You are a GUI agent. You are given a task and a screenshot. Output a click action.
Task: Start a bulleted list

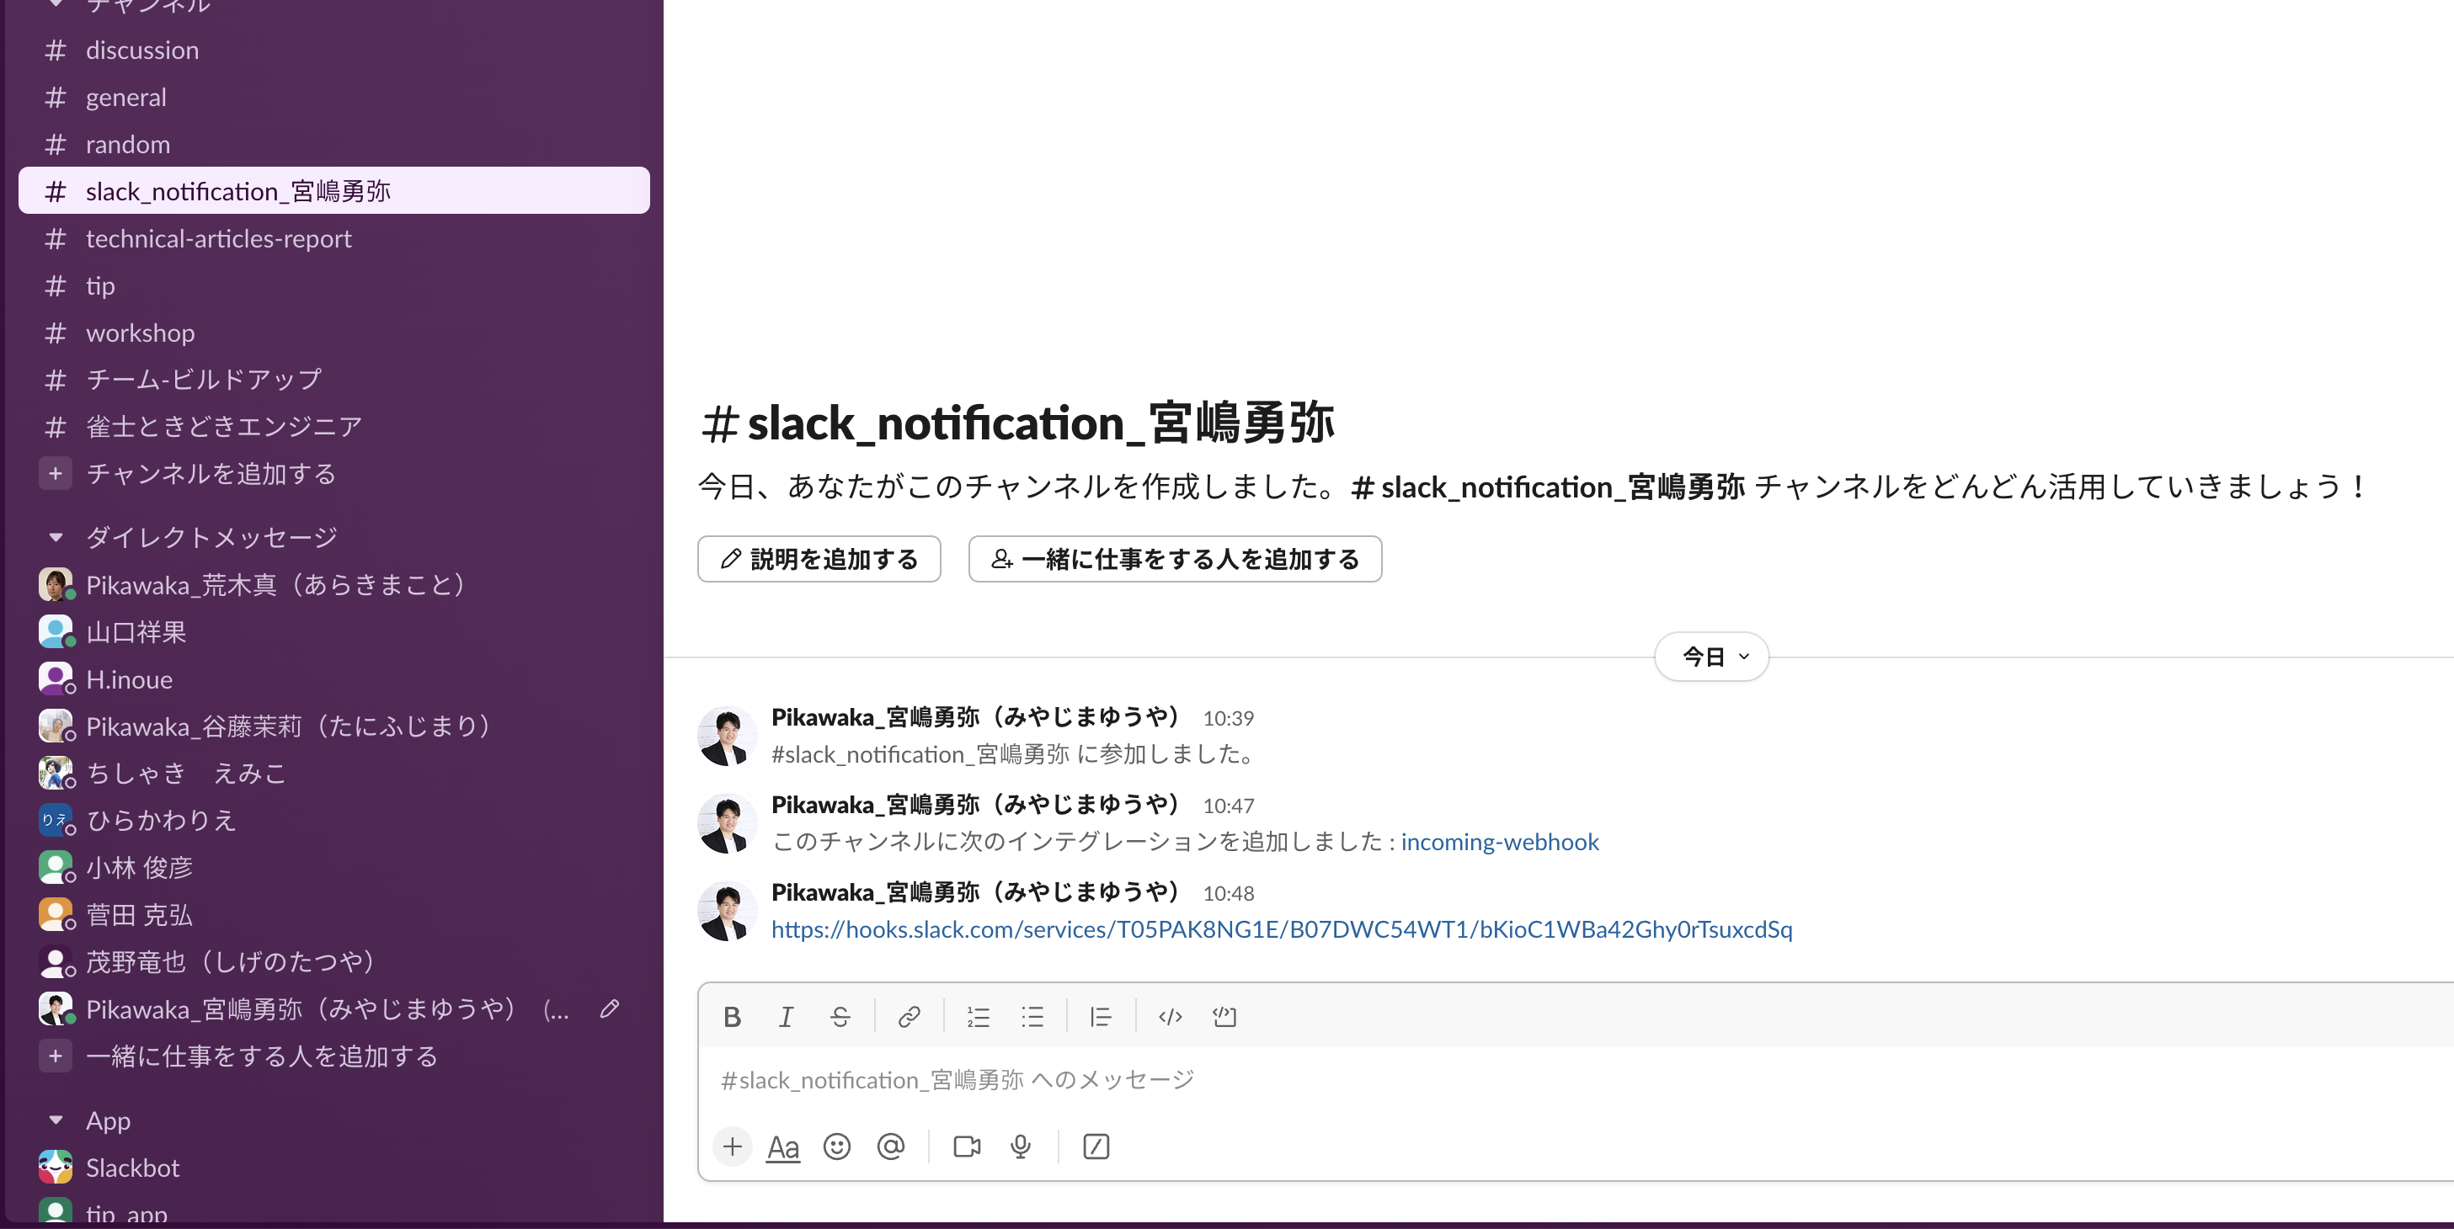[x=1032, y=1017]
